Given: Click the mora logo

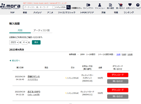Looking at the screenshot, I should [x=10, y=6].
